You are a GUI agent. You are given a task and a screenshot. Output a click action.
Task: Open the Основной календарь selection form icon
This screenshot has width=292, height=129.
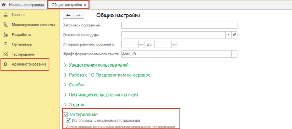[234, 35]
